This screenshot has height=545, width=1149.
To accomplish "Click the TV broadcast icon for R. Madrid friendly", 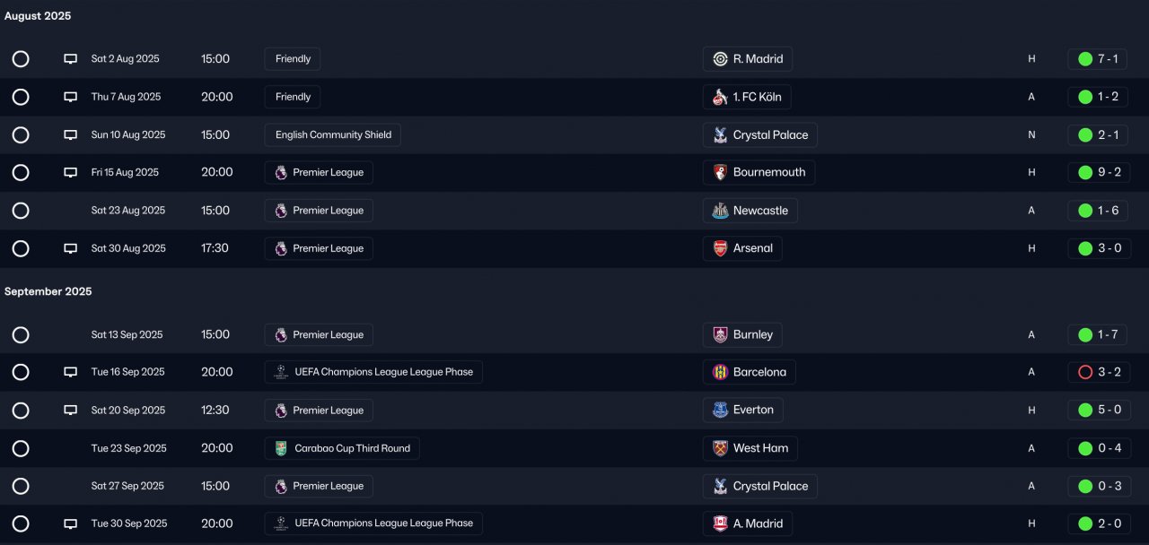I will [x=70, y=59].
